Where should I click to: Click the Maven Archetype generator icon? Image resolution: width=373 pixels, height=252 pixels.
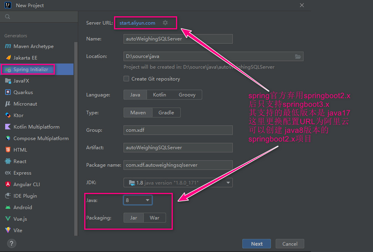tap(8, 46)
